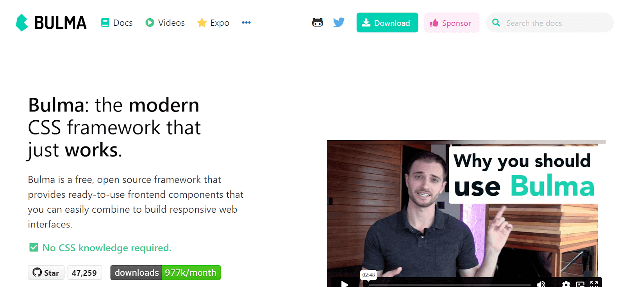Click the pink Sponsor button
The image size is (625, 287).
tap(452, 23)
